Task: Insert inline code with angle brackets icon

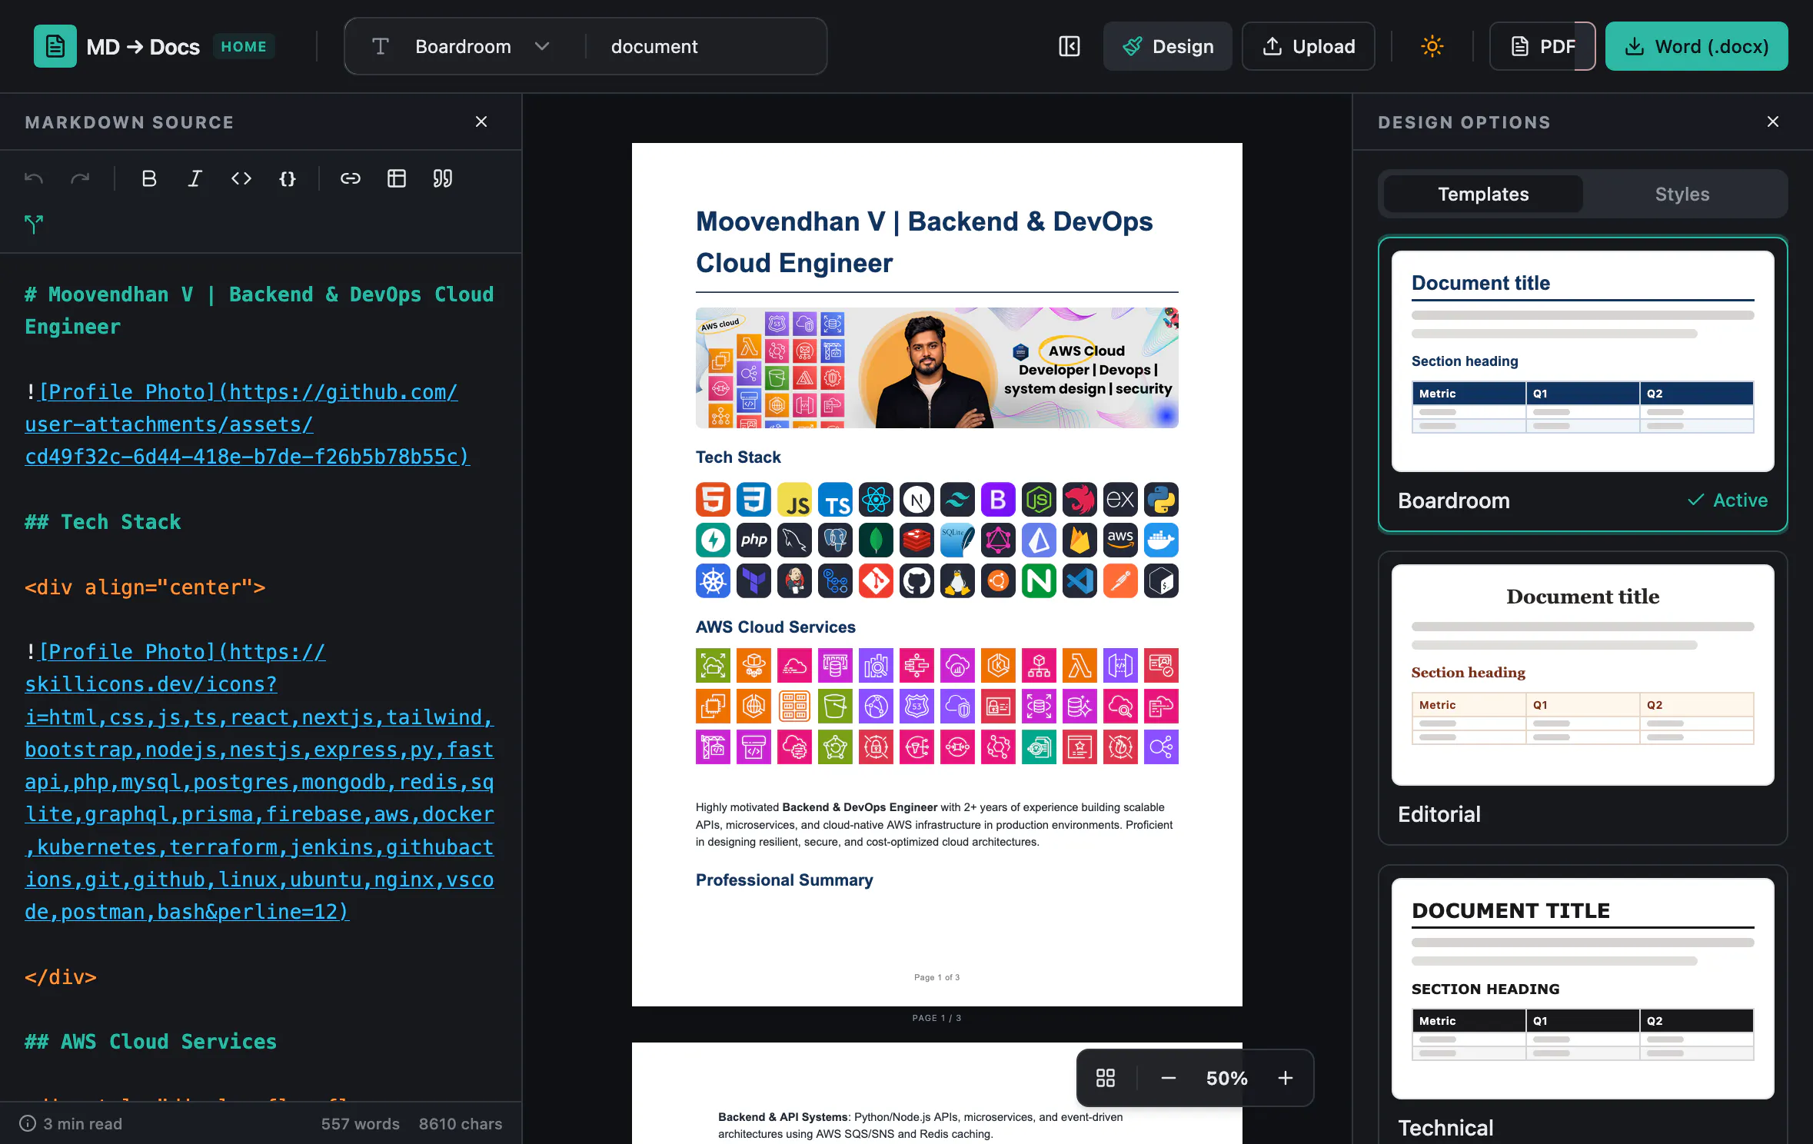Action: [241, 178]
